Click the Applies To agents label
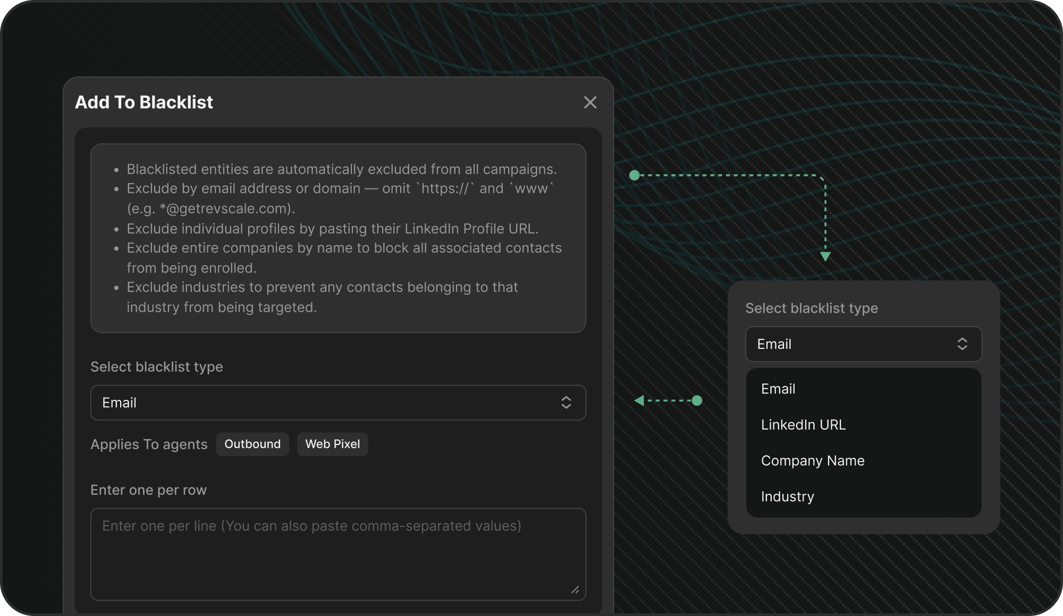 click(x=149, y=444)
